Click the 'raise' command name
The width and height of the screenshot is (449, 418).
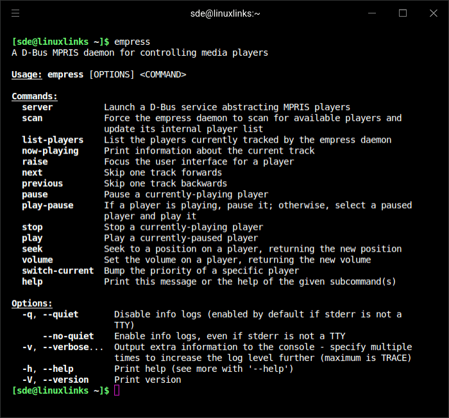[35, 162]
